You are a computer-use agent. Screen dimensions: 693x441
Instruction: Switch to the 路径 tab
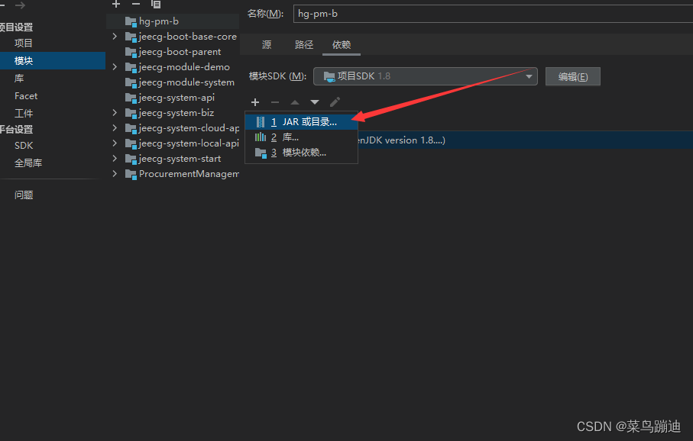click(304, 44)
